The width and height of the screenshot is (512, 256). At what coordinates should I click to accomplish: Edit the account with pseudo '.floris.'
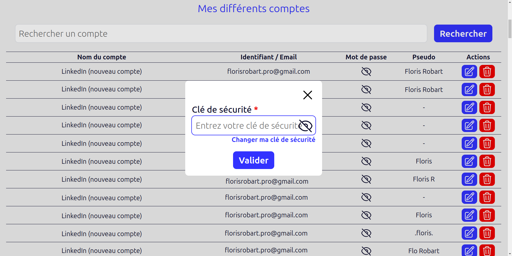pos(469,233)
